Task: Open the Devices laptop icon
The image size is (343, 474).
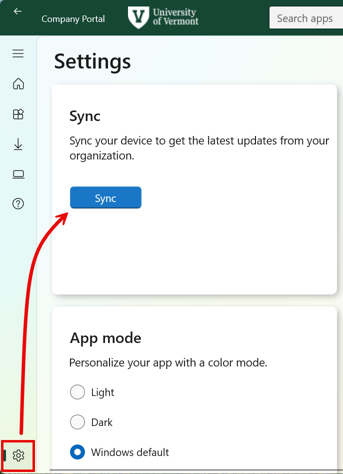Action: coord(18,174)
